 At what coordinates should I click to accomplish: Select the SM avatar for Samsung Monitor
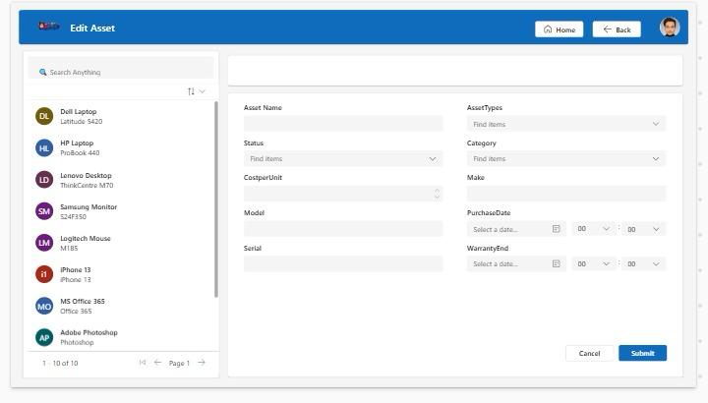pos(44,211)
